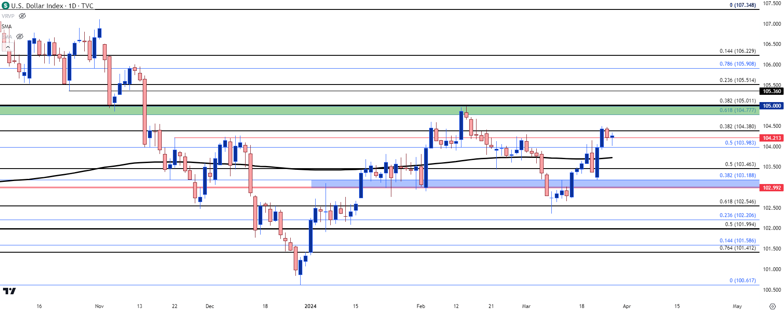The height and width of the screenshot is (311, 784).
Task: Click the 2024 label on time axis
Action: coord(310,306)
